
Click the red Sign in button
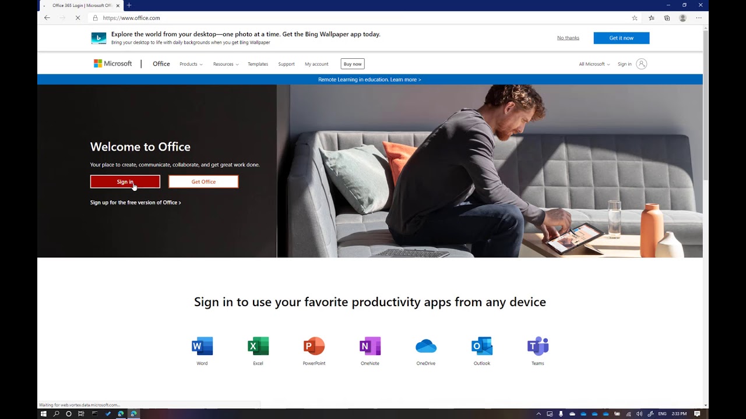[x=125, y=182]
